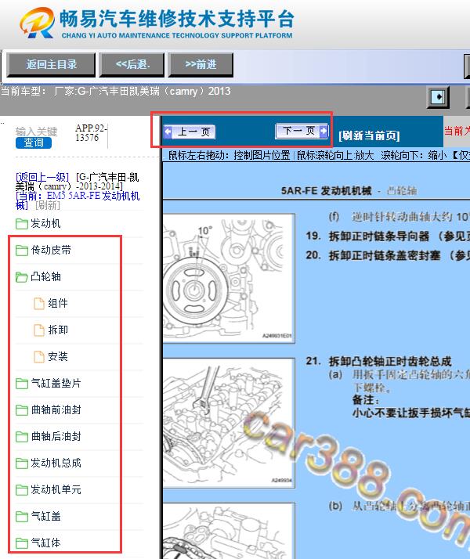Expand the 发动机单元 folder

56,489
